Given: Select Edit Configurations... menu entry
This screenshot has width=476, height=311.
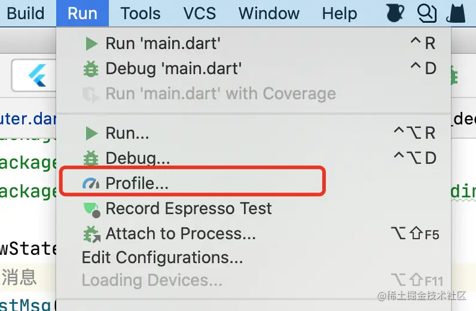Looking at the screenshot, I should [162, 258].
